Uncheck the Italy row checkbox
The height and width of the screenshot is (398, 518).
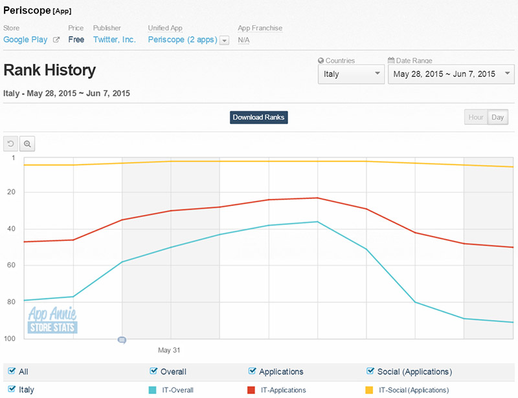click(12, 389)
